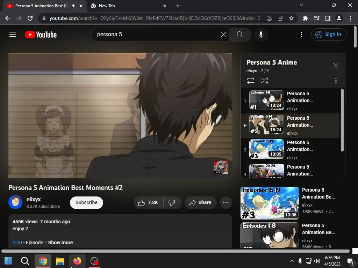
Task: Open the notification center
Action: pos(350,261)
